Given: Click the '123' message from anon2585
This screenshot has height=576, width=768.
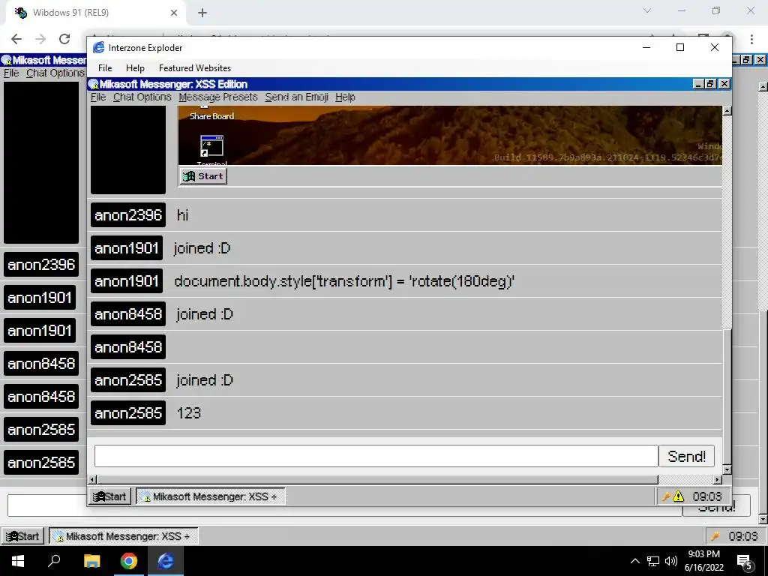Looking at the screenshot, I should (x=188, y=413).
